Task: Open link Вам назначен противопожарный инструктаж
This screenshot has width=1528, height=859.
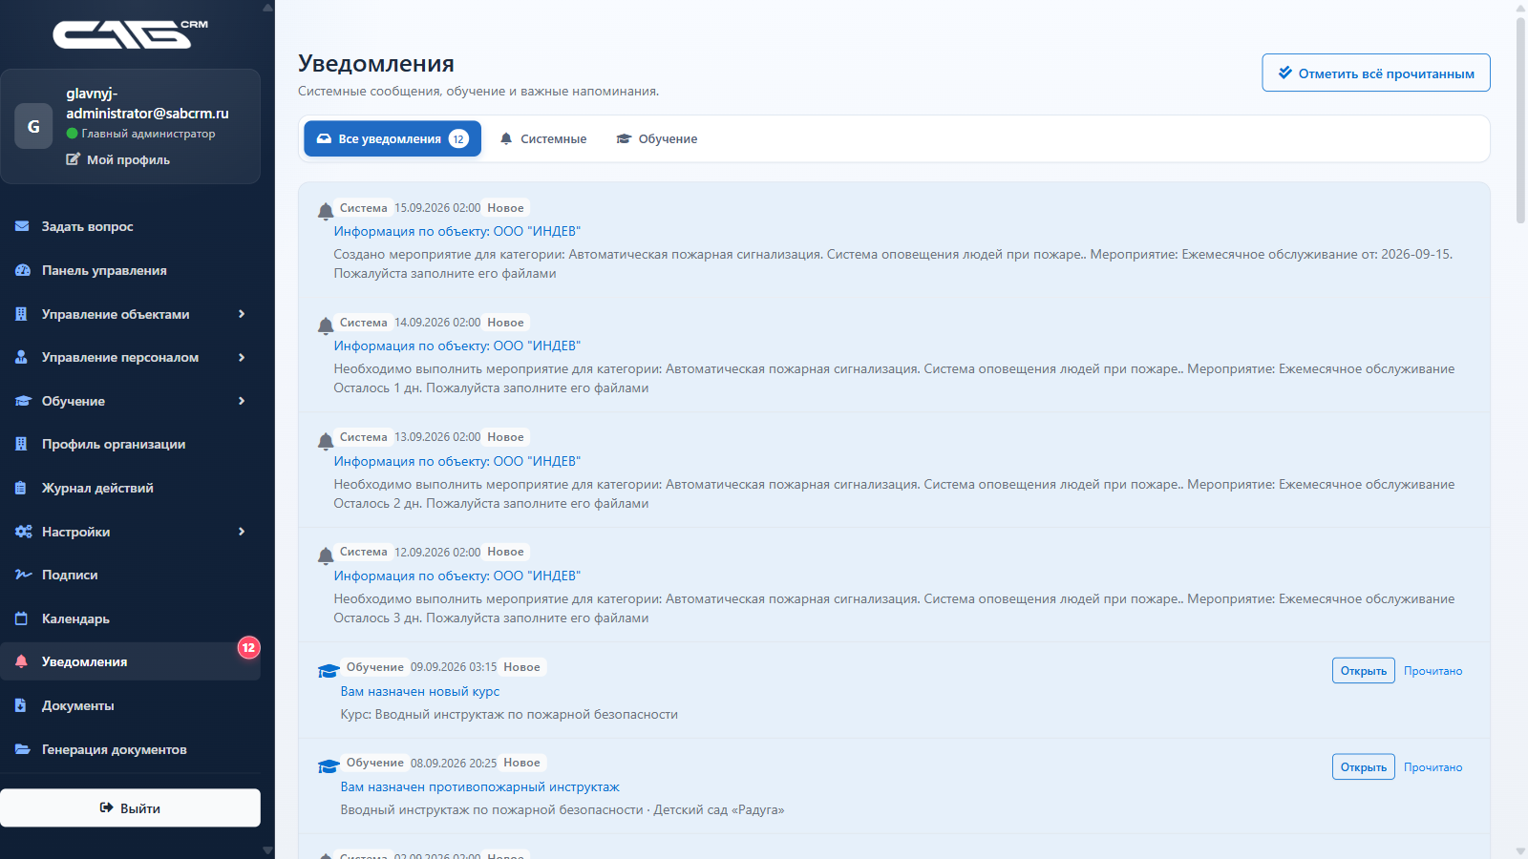Action: pyautogui.click(x=480, y=786)
